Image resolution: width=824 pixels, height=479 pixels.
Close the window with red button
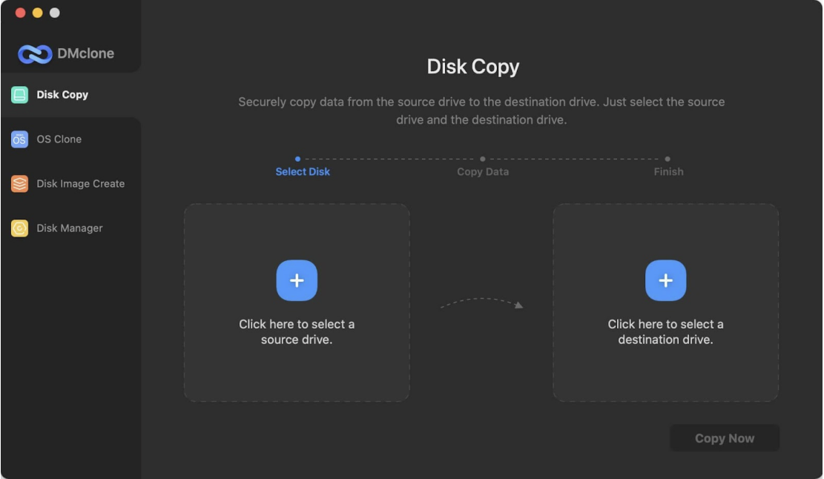click(x=21, y=13)
